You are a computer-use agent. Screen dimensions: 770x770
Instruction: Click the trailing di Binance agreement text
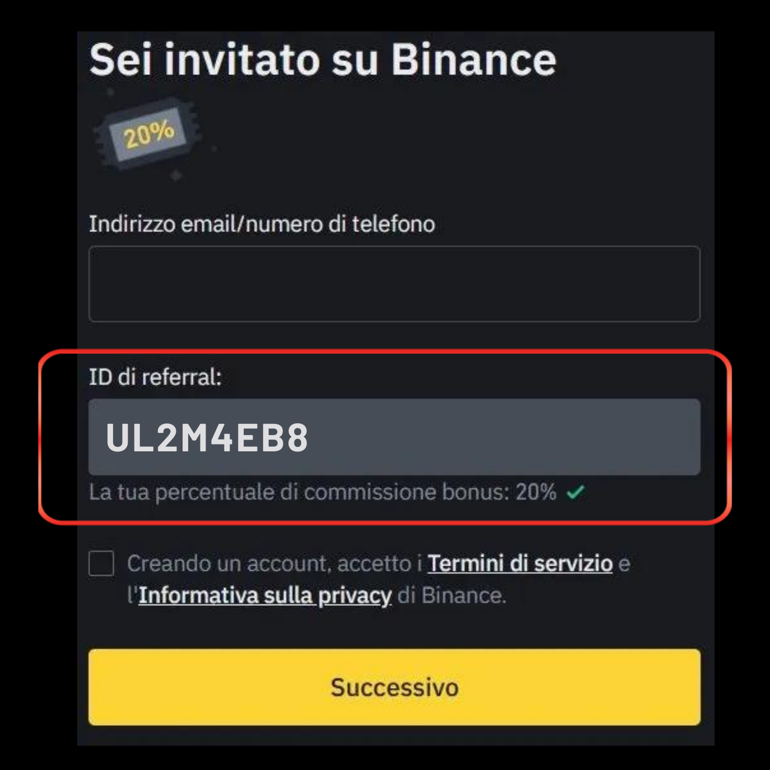(x=452, y=595)
